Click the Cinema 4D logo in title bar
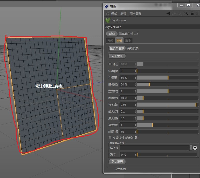 click(106, 6)
